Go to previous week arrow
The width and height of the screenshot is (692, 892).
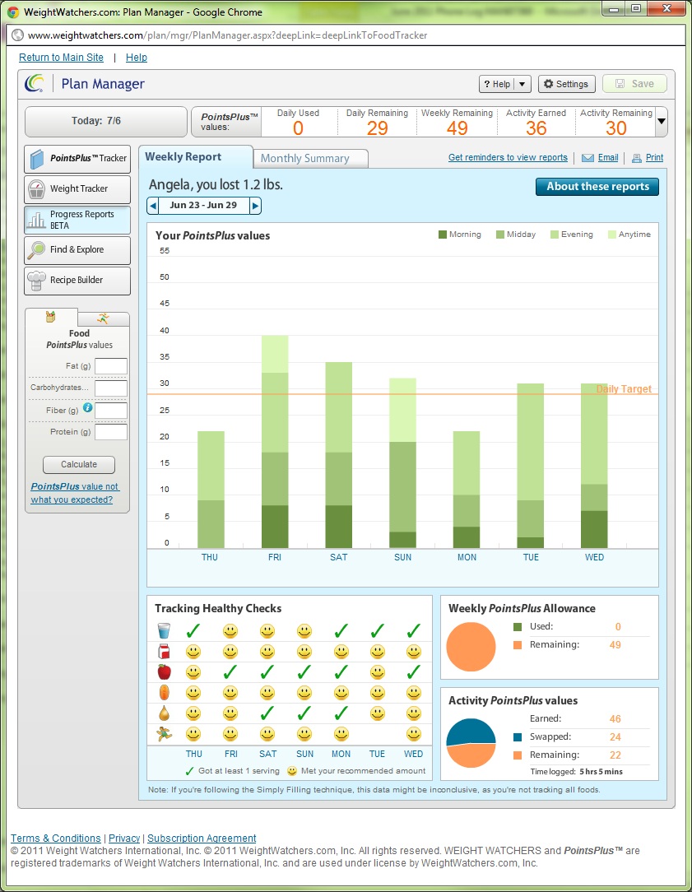[153, 206]
